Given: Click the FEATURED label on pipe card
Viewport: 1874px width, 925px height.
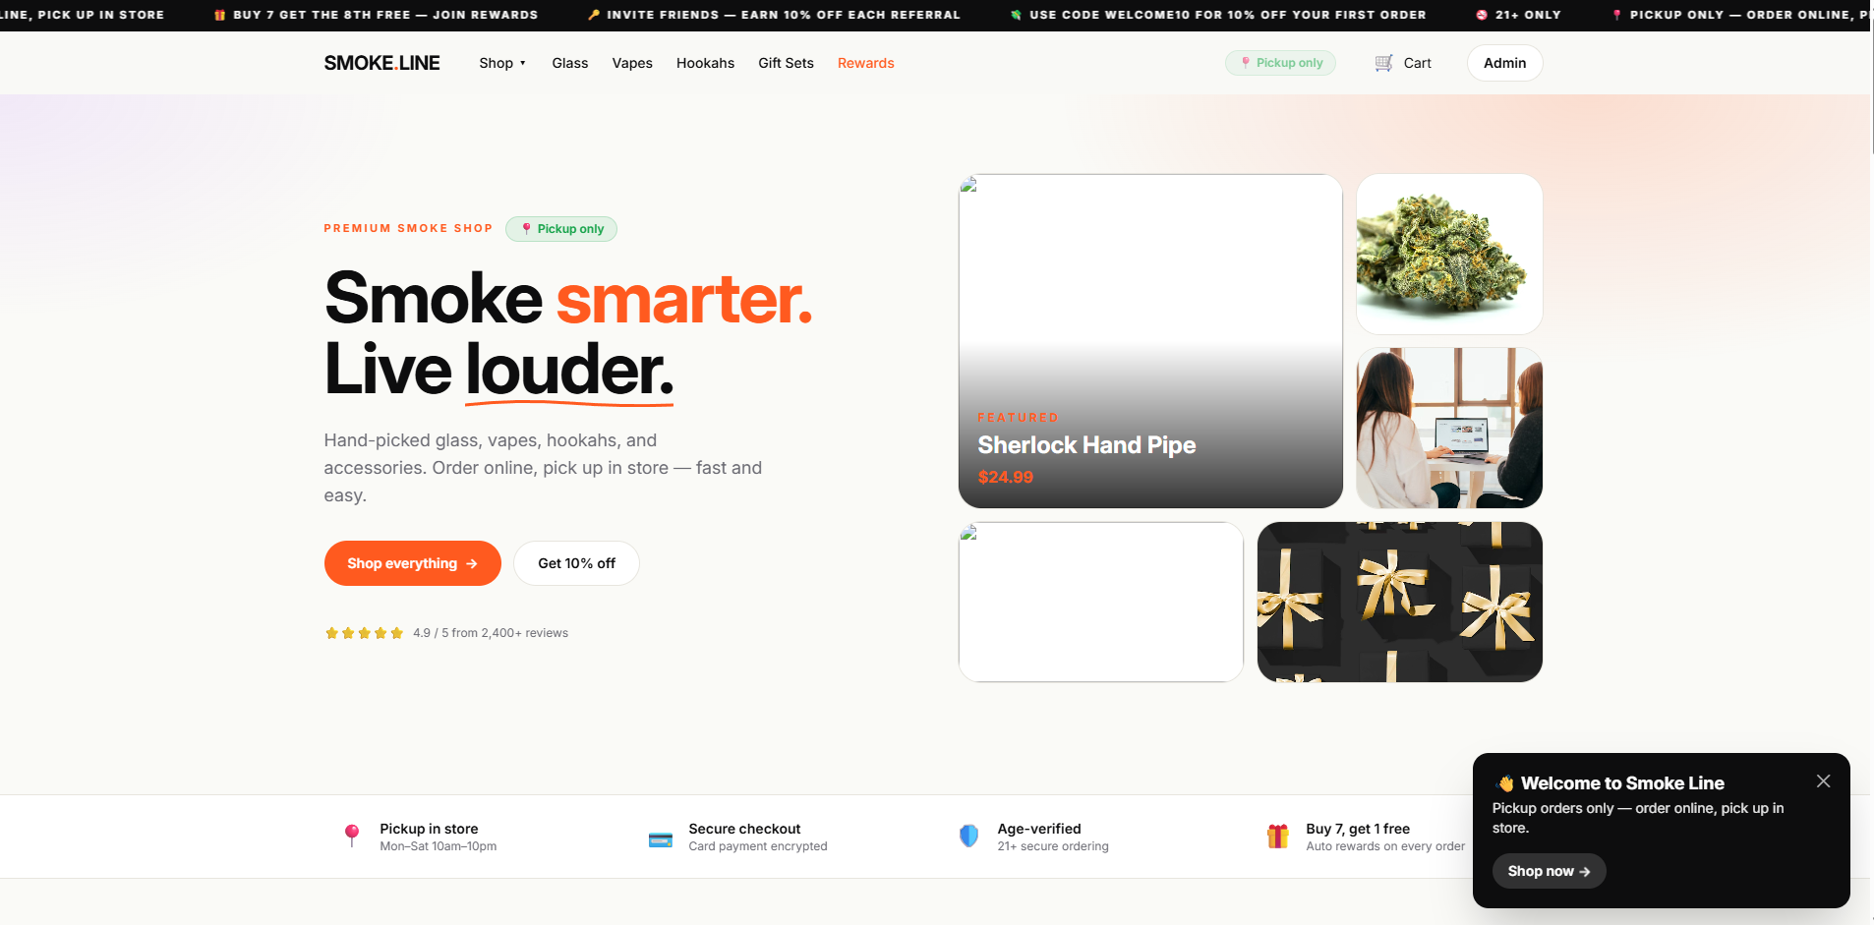Looking at the screenshot, I should tap(1018, 418).
